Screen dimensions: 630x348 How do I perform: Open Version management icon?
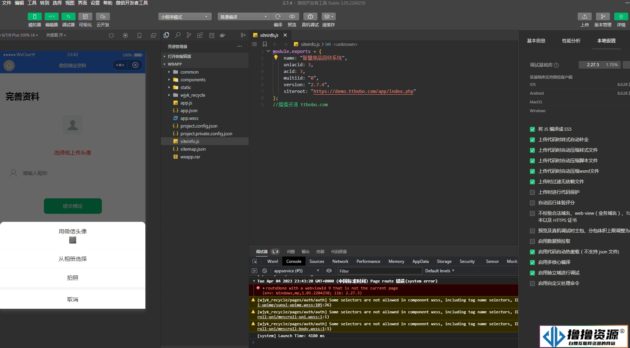pos(603,16)
